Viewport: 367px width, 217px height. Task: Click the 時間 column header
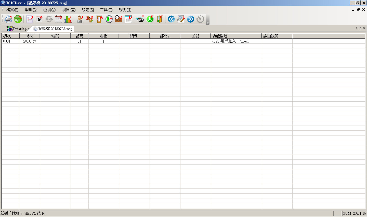pyautogui.click(x=30, y=36)
